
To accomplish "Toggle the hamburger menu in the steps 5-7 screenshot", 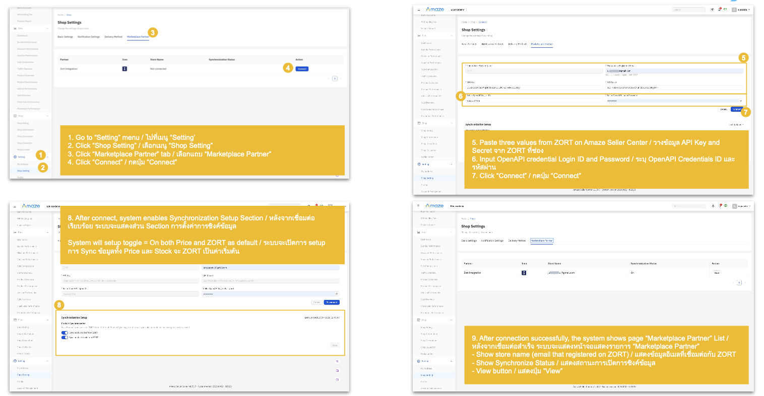I will coord(418,10).
